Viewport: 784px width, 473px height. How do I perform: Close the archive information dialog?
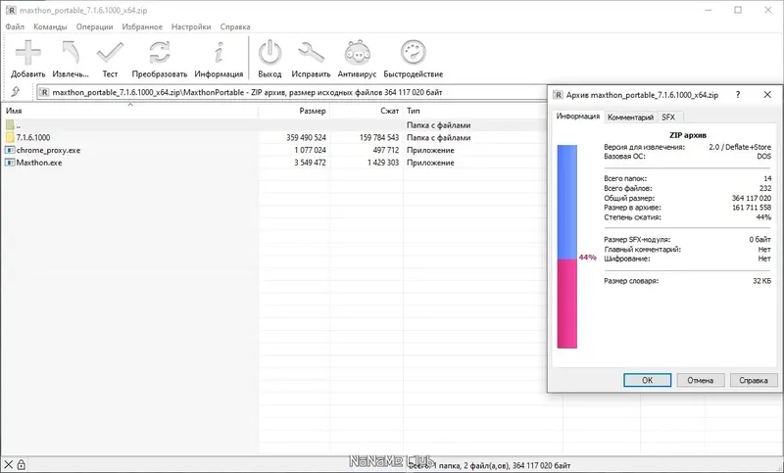(x=767, y=95)
